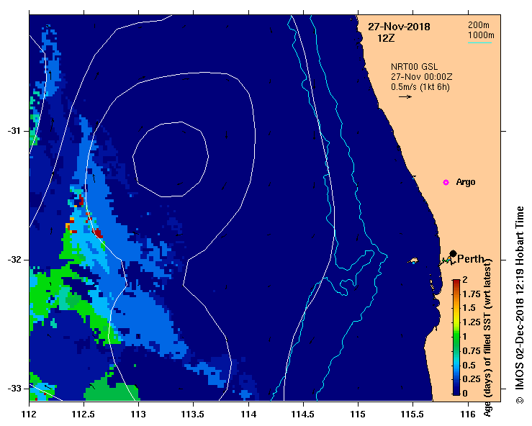Click the longitude label '113.5'
Viewport: 532px width, 426px height.
point(194,414)
